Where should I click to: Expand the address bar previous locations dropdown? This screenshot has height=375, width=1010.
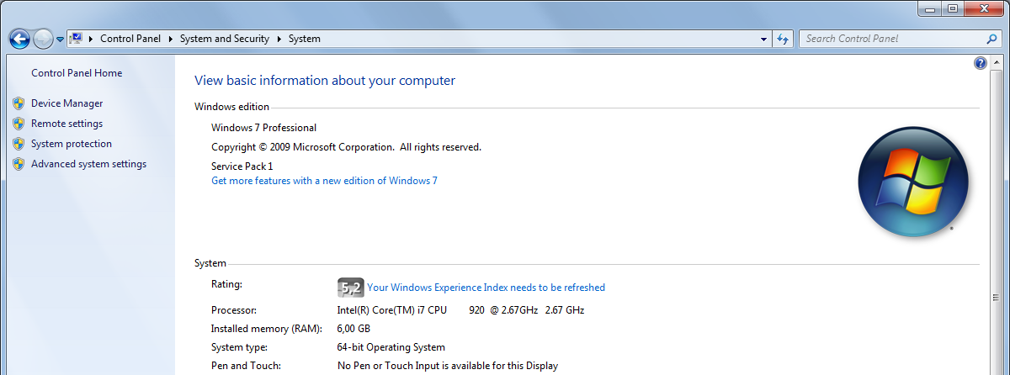tap(763, 39)
